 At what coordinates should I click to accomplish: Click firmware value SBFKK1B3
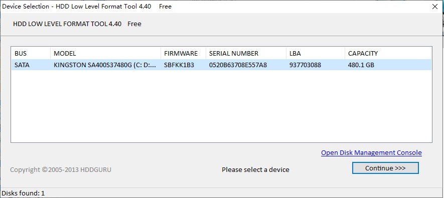point(179,65)
